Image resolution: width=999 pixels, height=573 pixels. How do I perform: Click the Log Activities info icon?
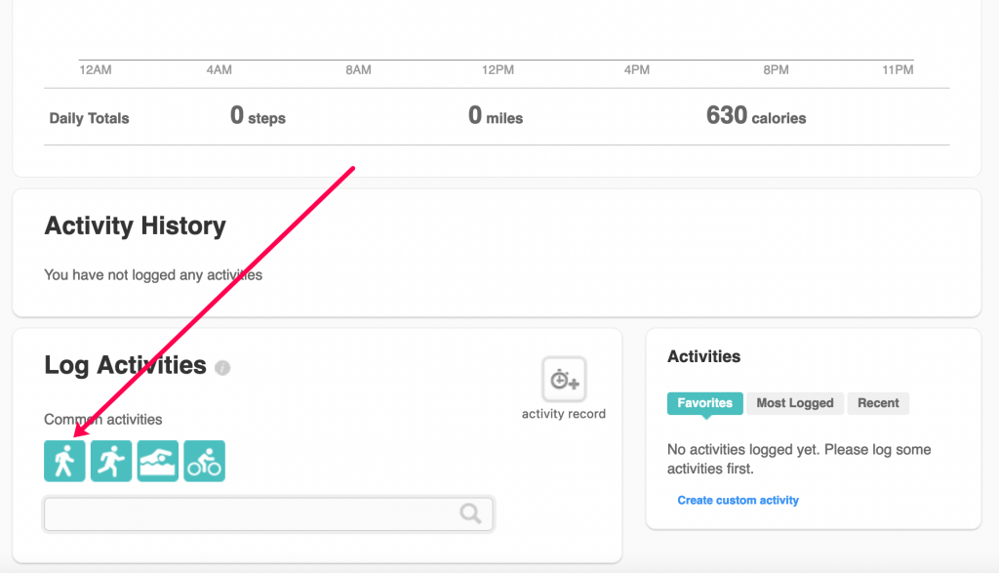click(222, 368)
